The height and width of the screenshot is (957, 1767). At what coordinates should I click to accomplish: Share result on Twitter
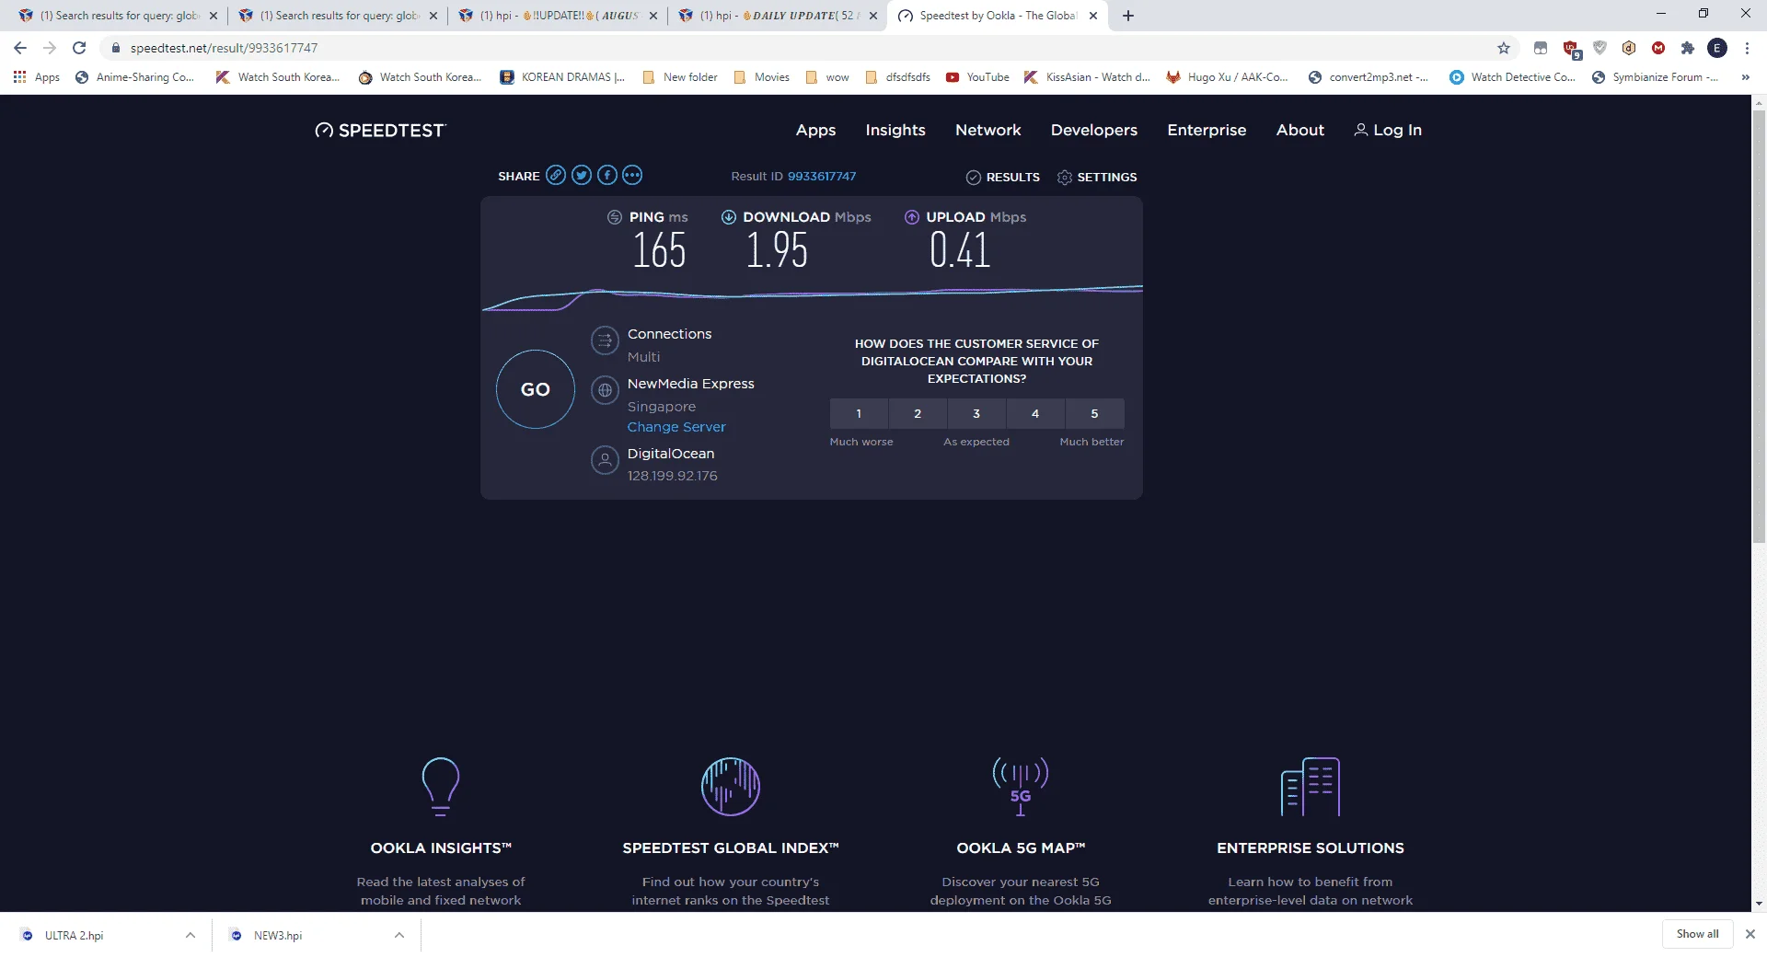582,175
